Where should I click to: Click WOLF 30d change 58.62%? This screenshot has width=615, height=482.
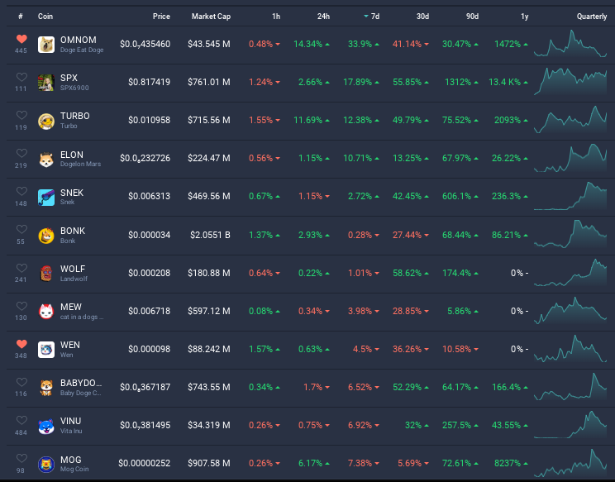pos(411,273)
